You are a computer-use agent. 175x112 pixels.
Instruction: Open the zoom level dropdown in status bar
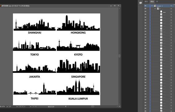click(7, 106)
